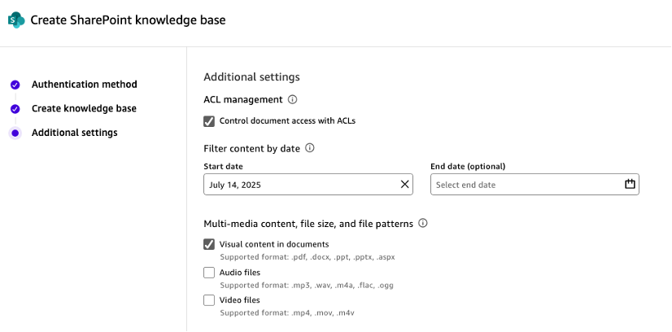Clear the Start date with X icon
This screenshot has width=672, height=332.
(404, 184)
